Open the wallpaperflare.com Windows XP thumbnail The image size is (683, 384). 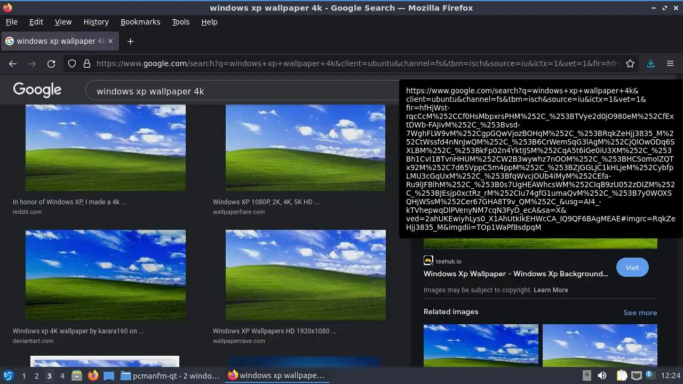(x=305, y=148)
